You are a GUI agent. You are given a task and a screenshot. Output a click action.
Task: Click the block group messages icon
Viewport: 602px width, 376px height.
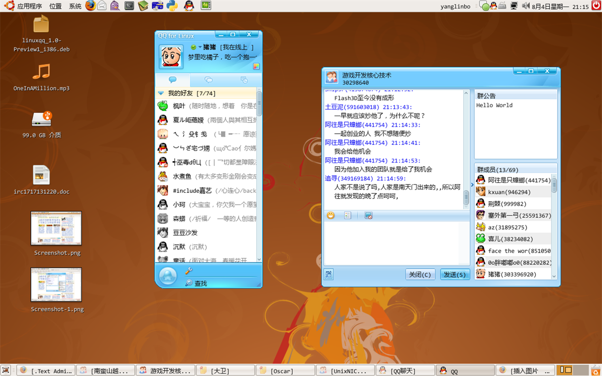(x=368, y=215)
